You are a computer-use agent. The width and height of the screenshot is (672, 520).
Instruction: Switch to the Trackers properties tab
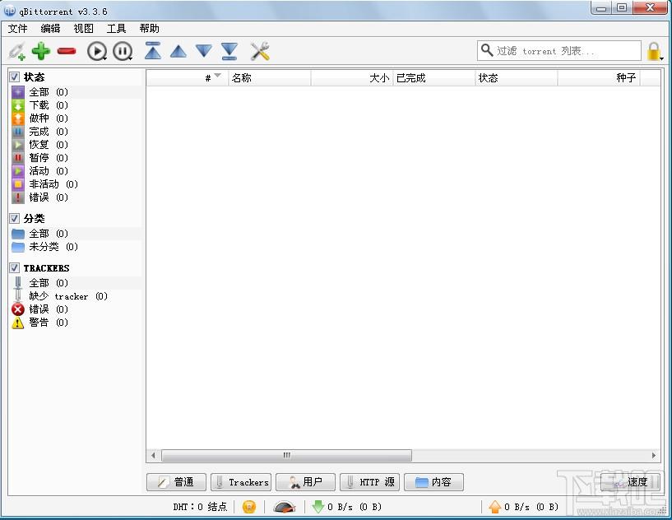pos(241,482)
